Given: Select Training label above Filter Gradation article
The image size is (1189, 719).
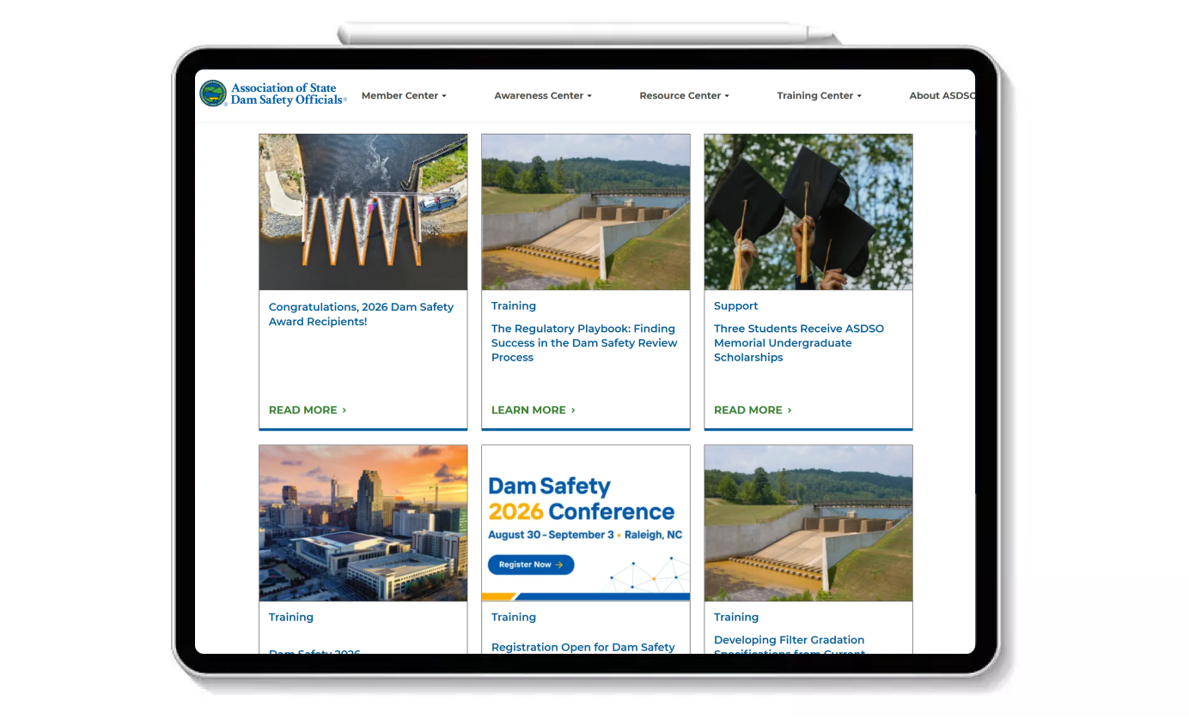Looking at the screenshot, I should pyautogui.click(x=736, y=617).
